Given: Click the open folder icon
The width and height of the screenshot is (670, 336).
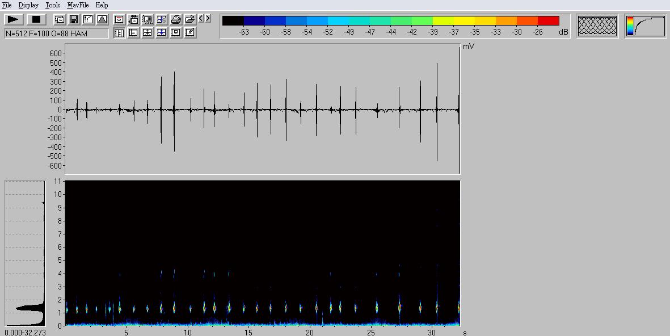Looking at the screenshot, I should [190, 19].
